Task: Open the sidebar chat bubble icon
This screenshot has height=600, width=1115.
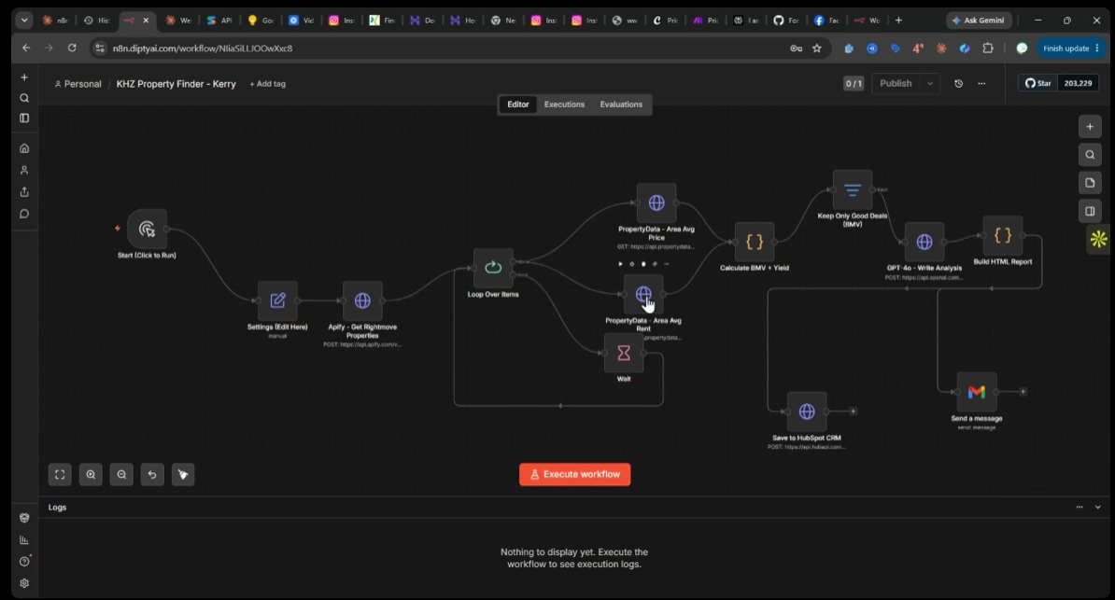Action: pyautogui.click(x=24, y=214)
